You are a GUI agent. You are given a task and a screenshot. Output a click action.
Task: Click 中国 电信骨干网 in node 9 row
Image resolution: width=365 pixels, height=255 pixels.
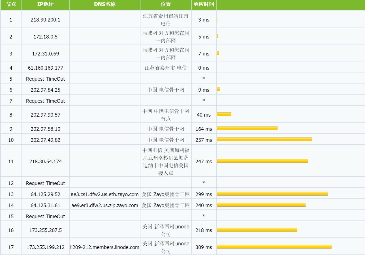[x=166, y=129]
